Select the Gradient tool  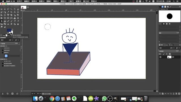tap(5, 21)
